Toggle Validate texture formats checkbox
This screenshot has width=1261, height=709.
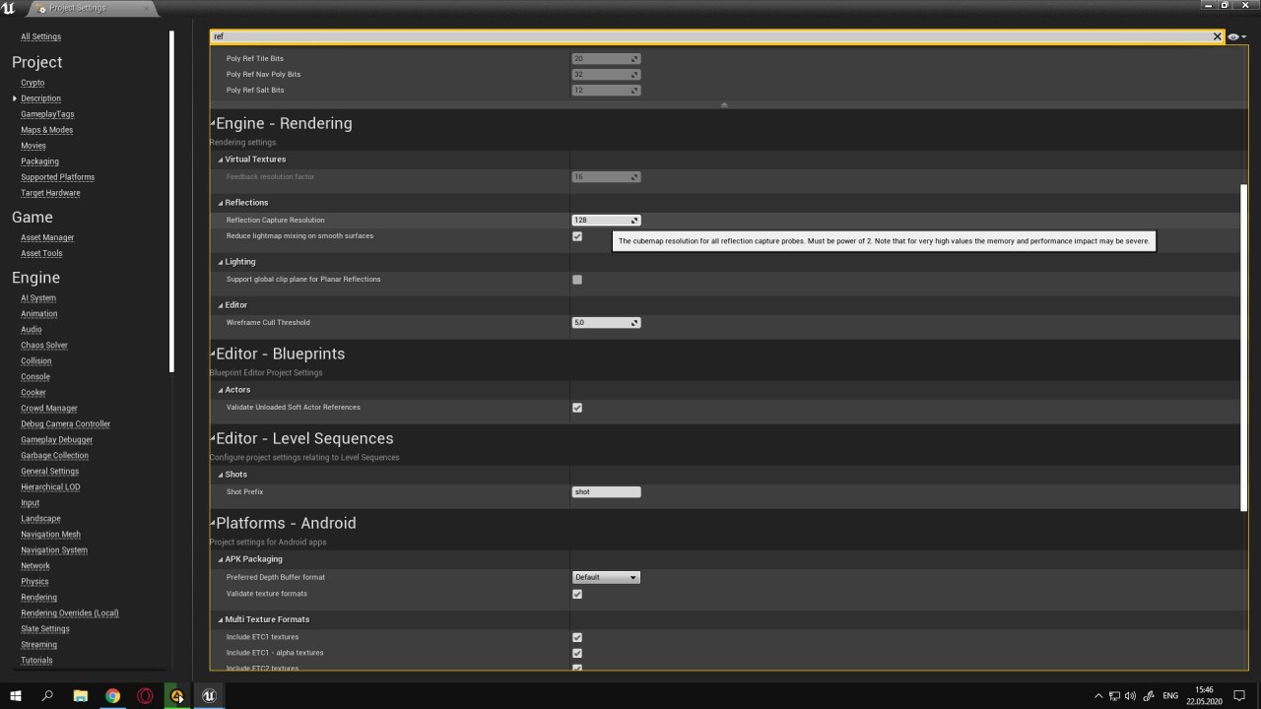point(577,594)
